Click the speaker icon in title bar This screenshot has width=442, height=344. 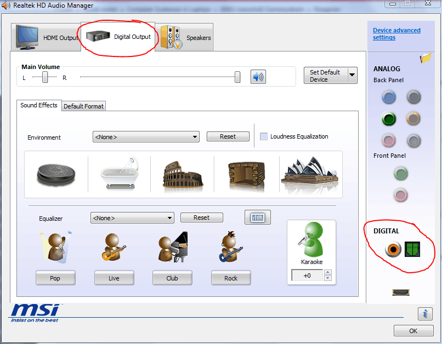click(5, 5)
